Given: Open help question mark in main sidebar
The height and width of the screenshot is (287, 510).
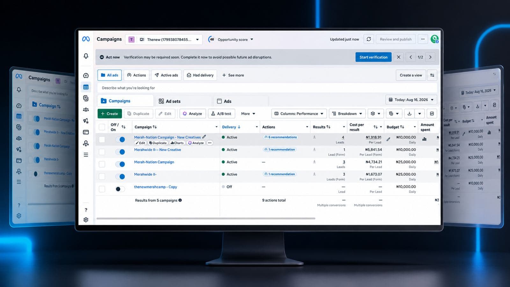Looking at the screenshot, I should [86, 210].
